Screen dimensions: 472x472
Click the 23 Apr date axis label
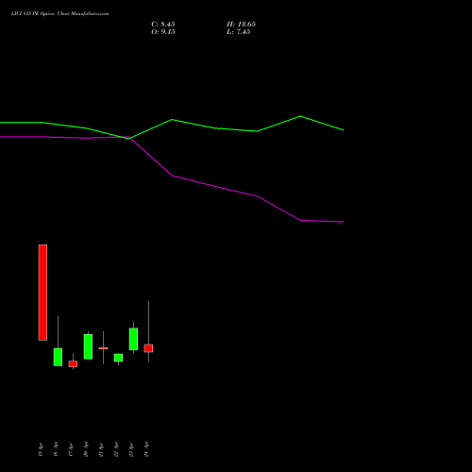131,449
